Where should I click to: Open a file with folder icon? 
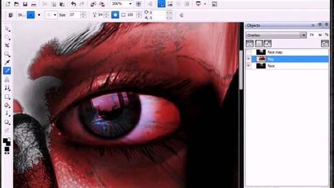(16, 4)
